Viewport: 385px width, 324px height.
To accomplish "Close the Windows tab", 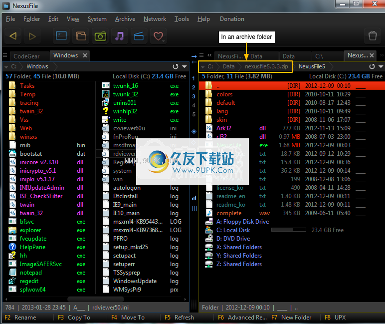I will click(x=85, y=55).
